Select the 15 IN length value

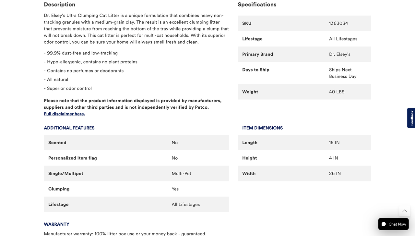pos(334,143)
